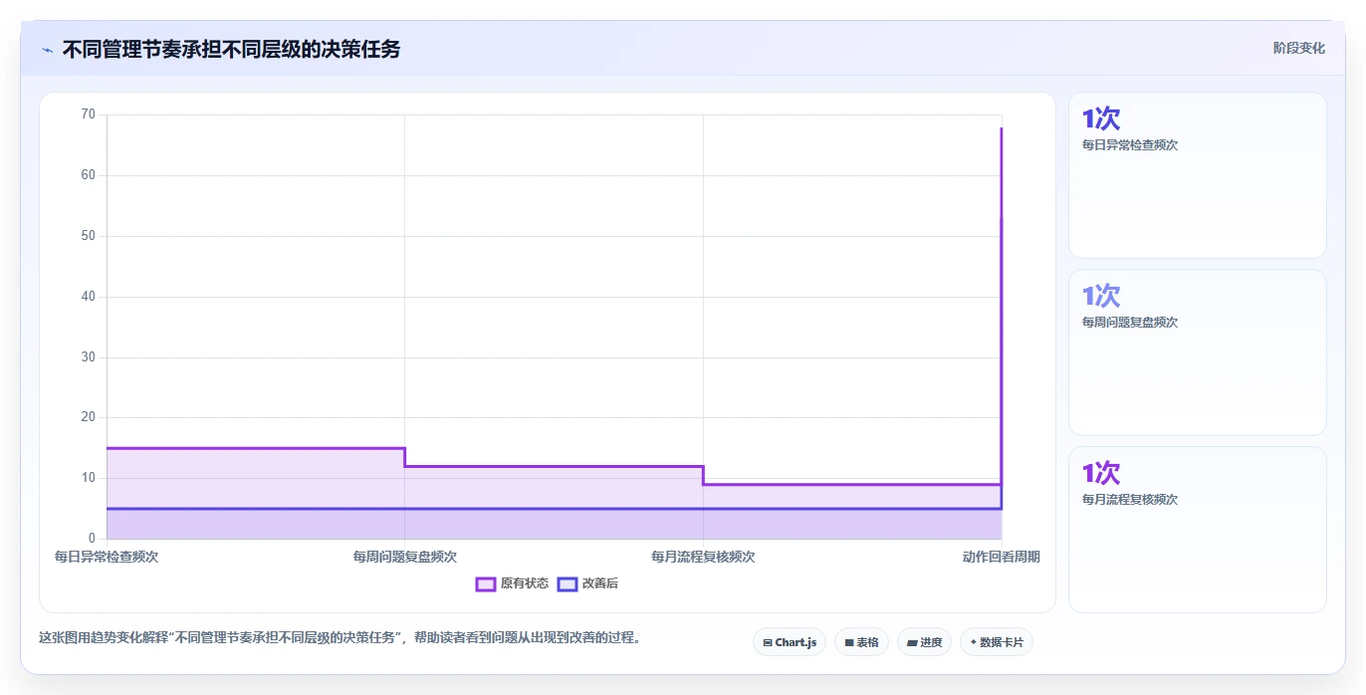Click the y-axis value 10
1366x695 pixels.
[89, 478]
